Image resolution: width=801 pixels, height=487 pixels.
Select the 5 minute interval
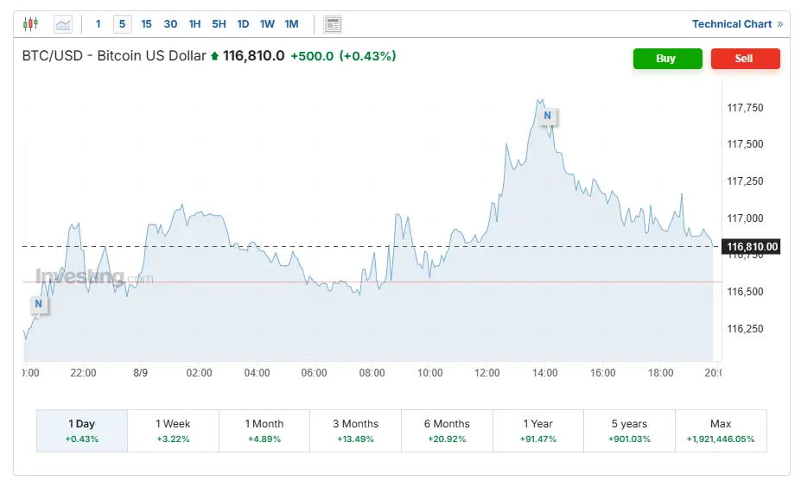click(x=122, y=24)
